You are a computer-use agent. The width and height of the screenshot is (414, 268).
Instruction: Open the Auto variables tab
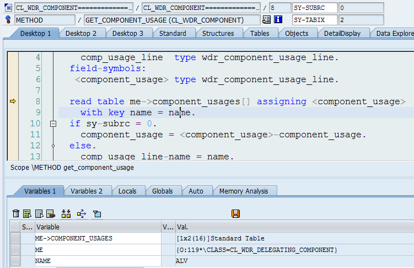[x=196, y=191]
